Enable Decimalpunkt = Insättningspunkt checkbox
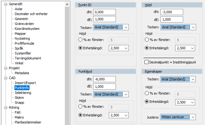The height and width of the screenshot is (125, 205). tap(146, 62)
